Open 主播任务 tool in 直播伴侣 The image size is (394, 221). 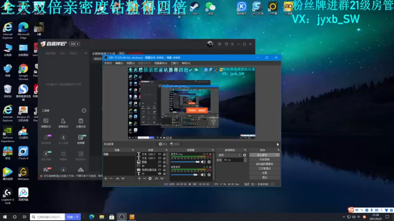[x=81, y=123]
